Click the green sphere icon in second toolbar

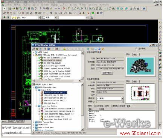click(93, 13)
